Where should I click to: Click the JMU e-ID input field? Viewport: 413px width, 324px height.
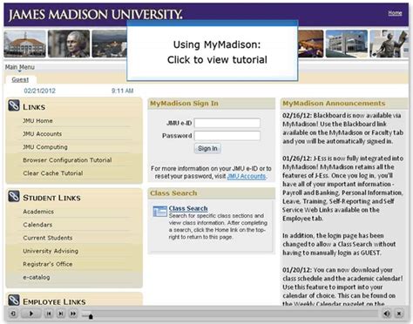tap(227, 123)
